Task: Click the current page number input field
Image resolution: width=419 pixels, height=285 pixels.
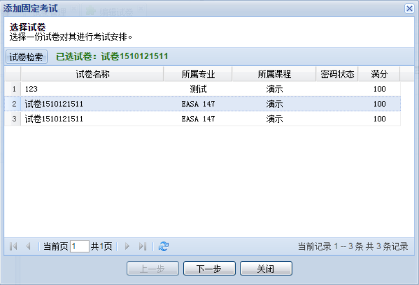Action: pyautogui.click(x=79, y=247)
